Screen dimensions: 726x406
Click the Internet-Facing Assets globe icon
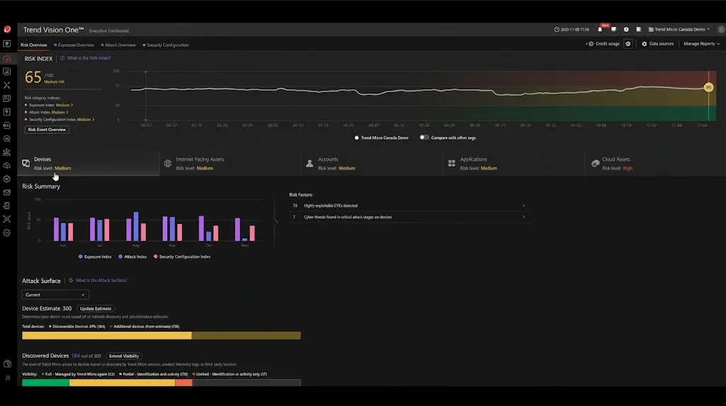167,163
